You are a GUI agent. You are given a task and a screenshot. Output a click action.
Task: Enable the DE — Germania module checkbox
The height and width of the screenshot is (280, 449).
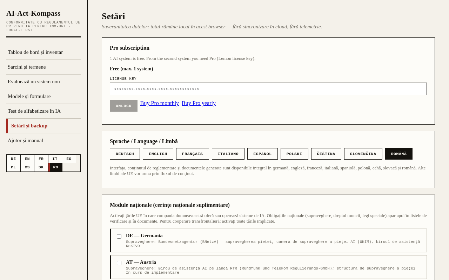[119, 237]
